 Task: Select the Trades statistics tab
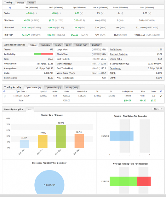coord(33,45)
